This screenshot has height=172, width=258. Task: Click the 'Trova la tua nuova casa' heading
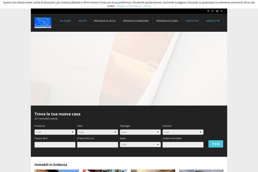tap(58, 114)
